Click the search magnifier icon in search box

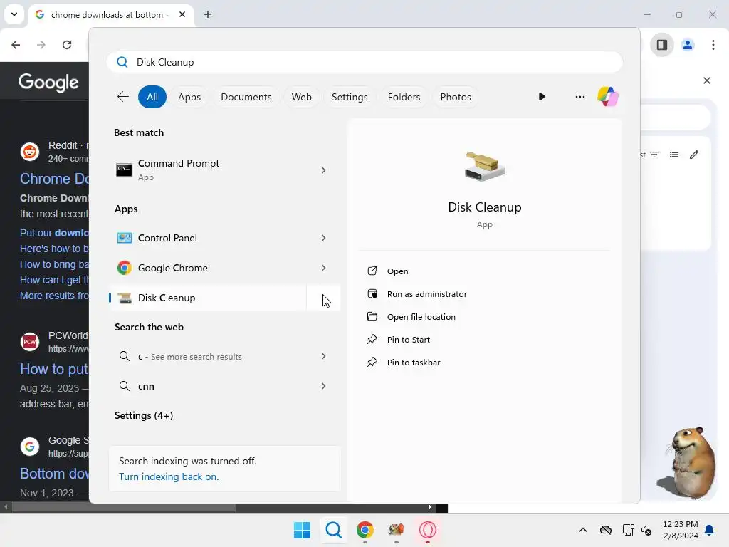click(122, 62)
